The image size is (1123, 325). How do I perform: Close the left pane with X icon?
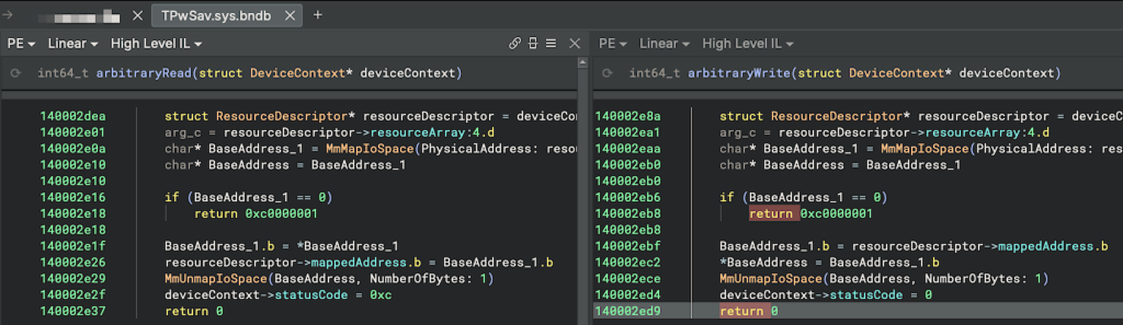(x=575, y=43)
